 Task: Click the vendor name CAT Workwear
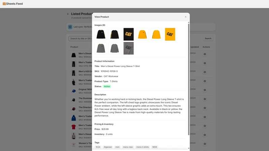pos(111,77)
